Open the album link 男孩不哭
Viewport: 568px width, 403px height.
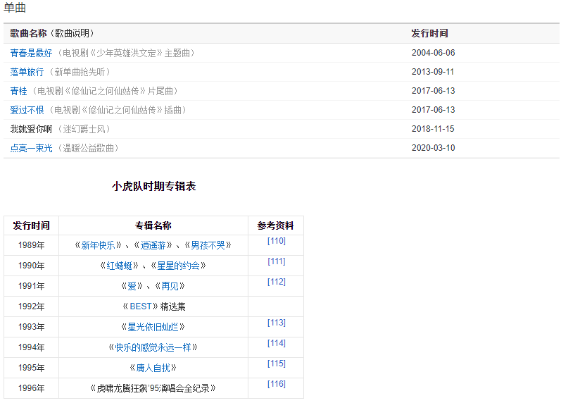pyautogui.click(x=208, y=246)
